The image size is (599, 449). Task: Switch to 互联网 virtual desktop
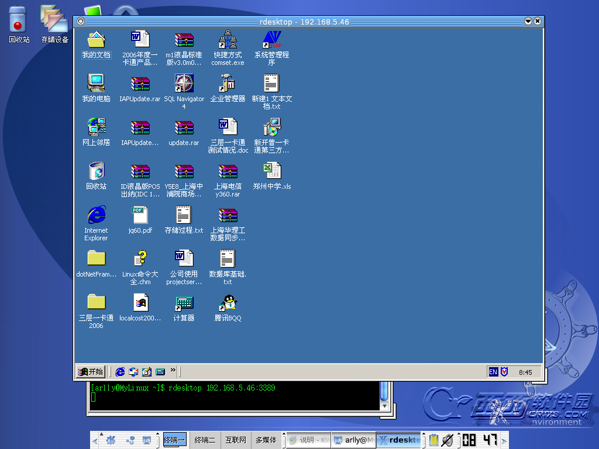click(236, 440)
